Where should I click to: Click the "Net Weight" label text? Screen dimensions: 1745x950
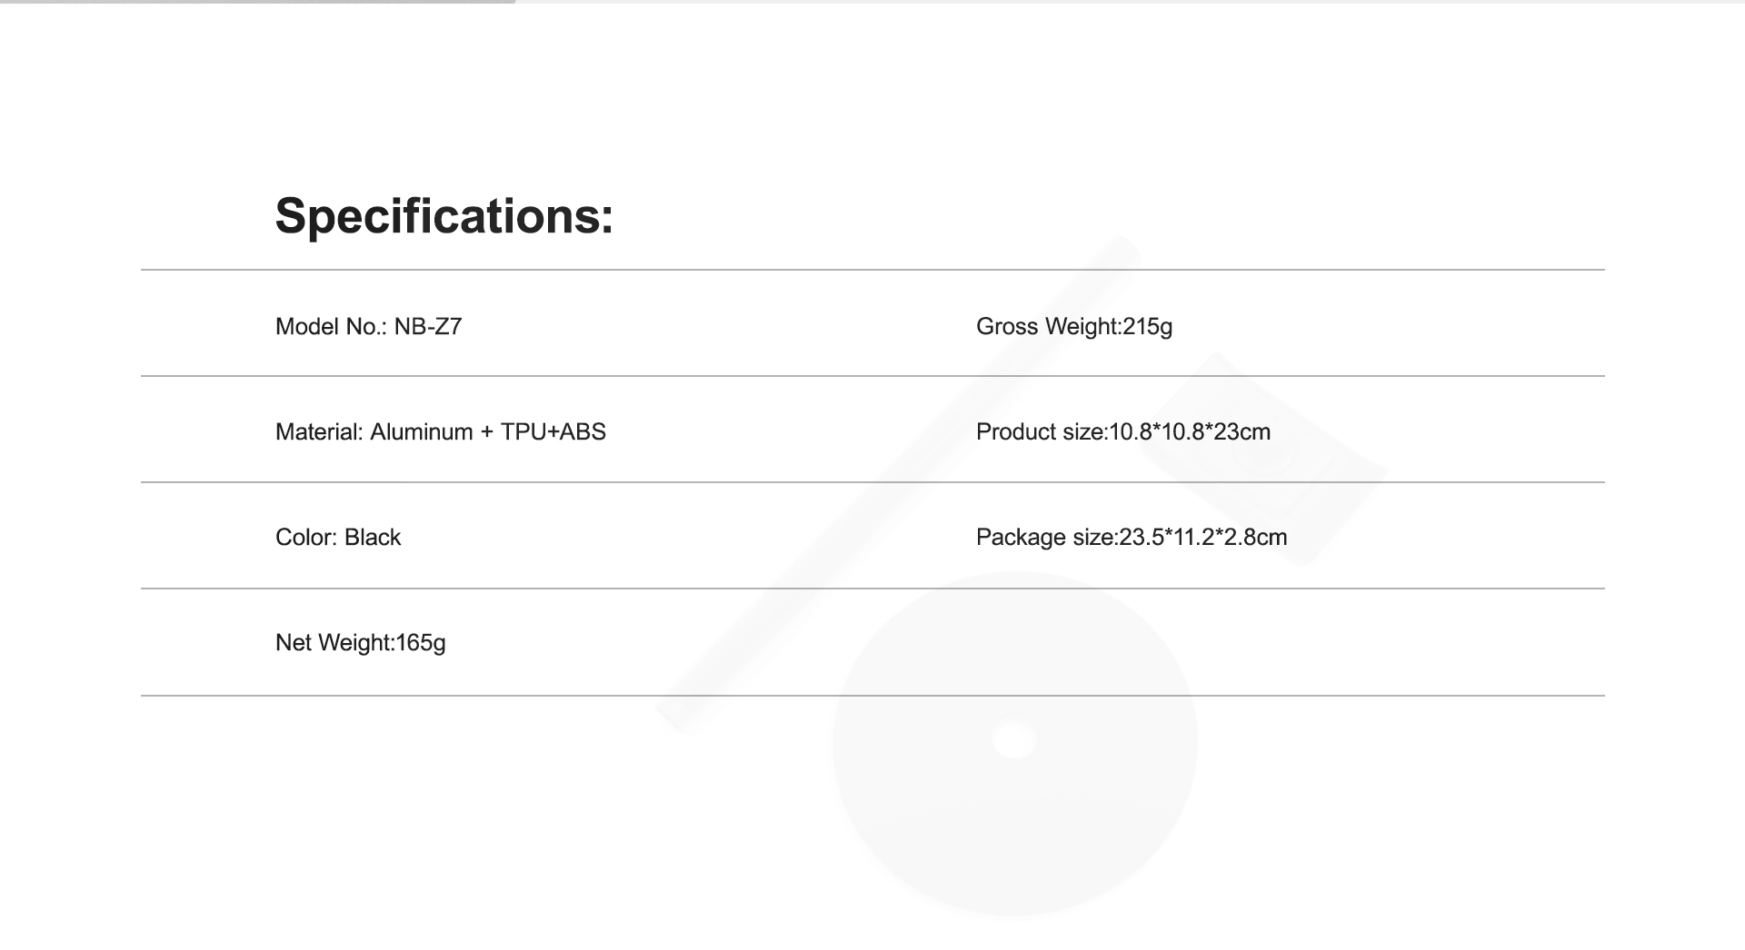click(333, 643)
